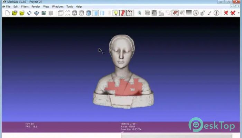Expand the toolbar overflow chevron
242x138 pixels.
239,13
